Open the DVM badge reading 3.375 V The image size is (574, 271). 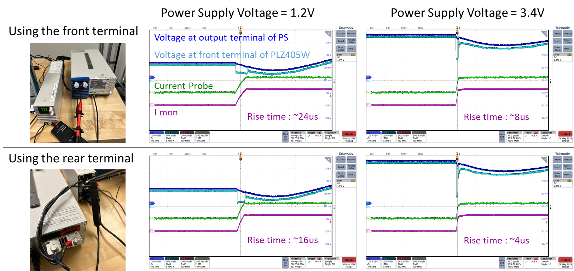[562, 58]
